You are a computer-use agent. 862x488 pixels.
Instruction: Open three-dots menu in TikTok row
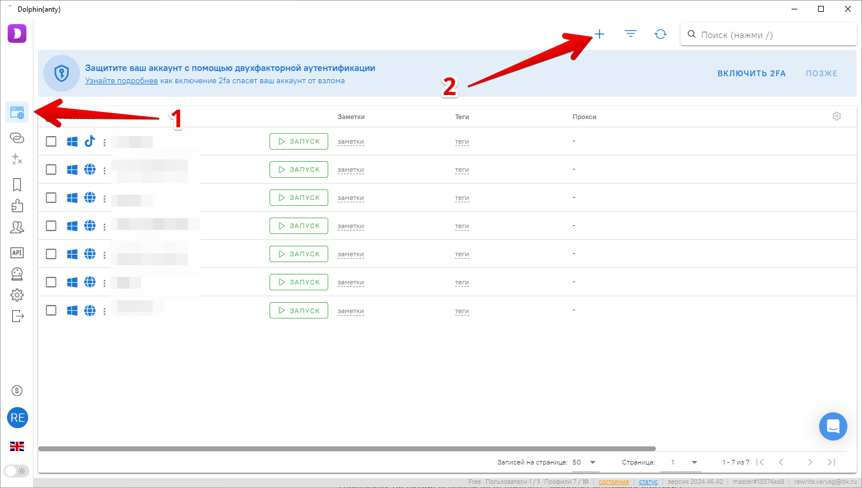coord(105,142)
